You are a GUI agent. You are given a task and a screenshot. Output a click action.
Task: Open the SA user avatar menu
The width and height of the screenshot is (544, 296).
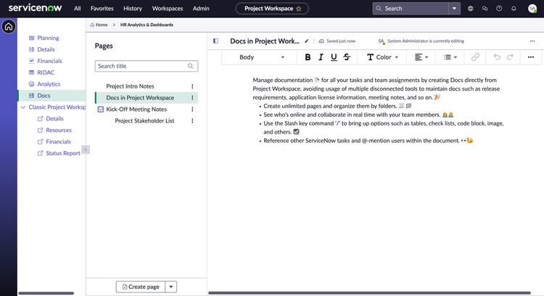pos(532,8)
